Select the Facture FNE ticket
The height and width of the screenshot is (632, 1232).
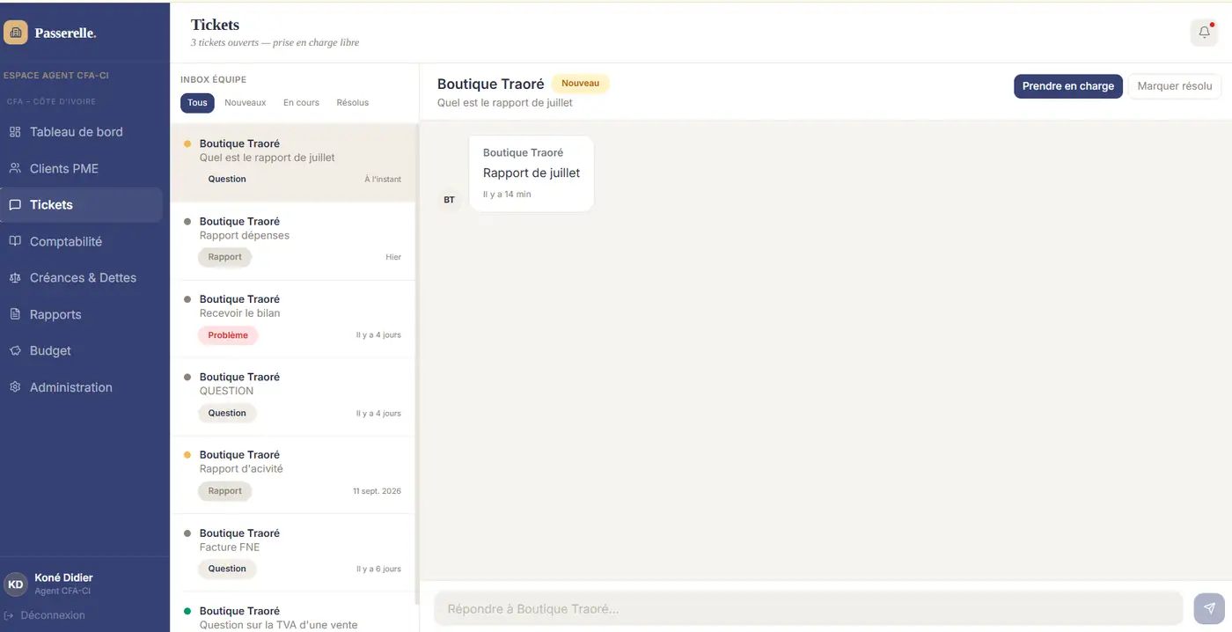(x=293, y=553)
